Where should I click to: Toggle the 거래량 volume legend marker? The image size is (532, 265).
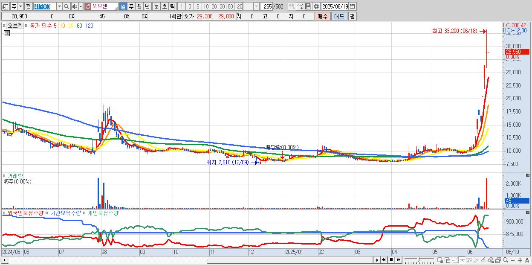coord(5,175)
